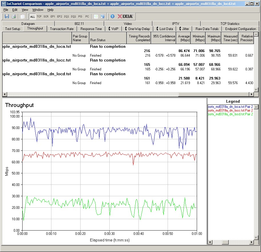This screenshot has height=252, width=261.
Task: Click the Pair Group Name column header
Action: point(80,38)
